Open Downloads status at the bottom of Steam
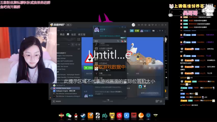 pyautogui.click(x=108, y=101)
